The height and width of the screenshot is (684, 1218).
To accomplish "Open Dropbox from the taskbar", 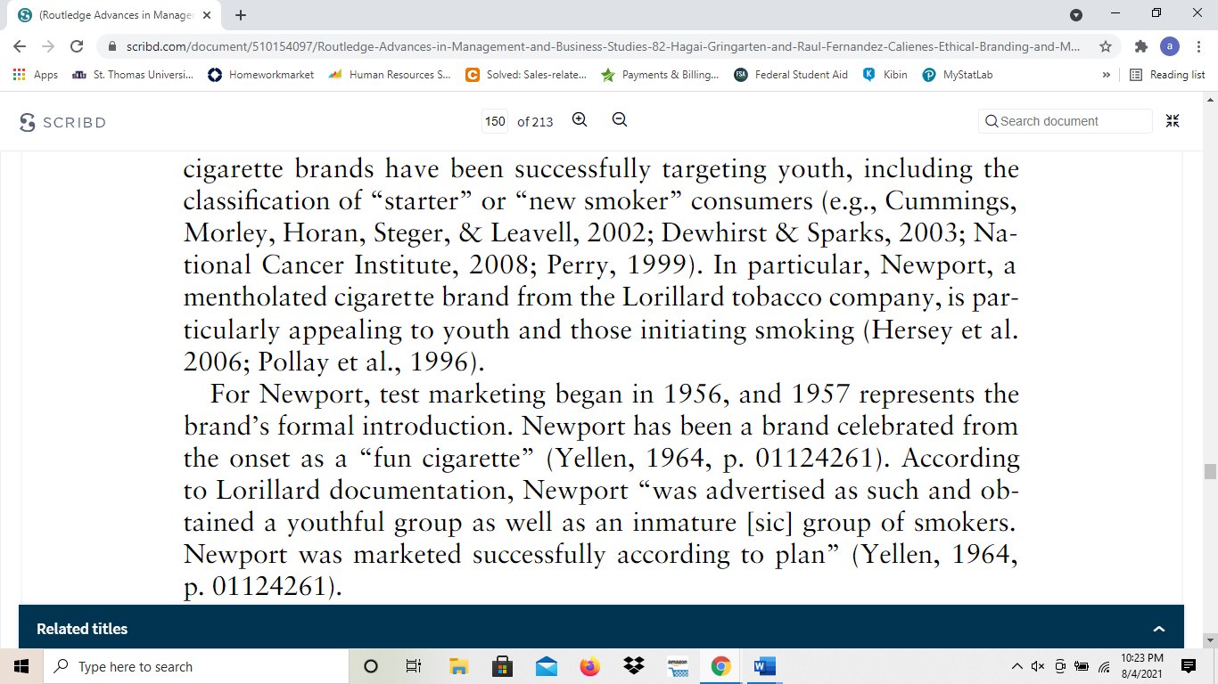I will (x=634, y=666).
